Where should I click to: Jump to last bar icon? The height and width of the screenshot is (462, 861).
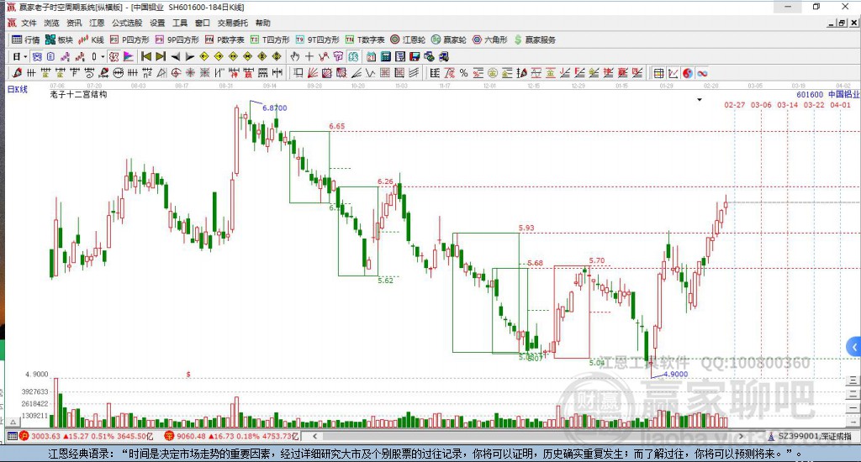(x=161, y=56)
